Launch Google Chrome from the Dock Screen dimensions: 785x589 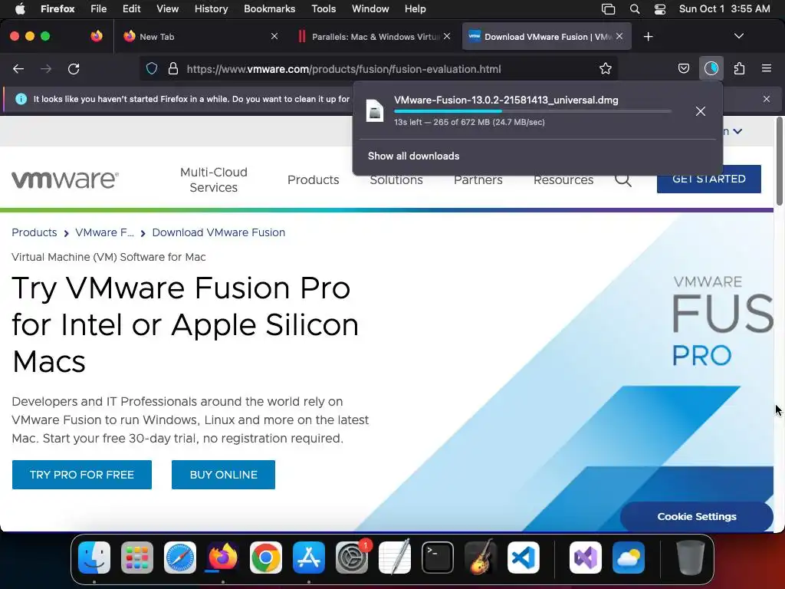tap(266, 558)
